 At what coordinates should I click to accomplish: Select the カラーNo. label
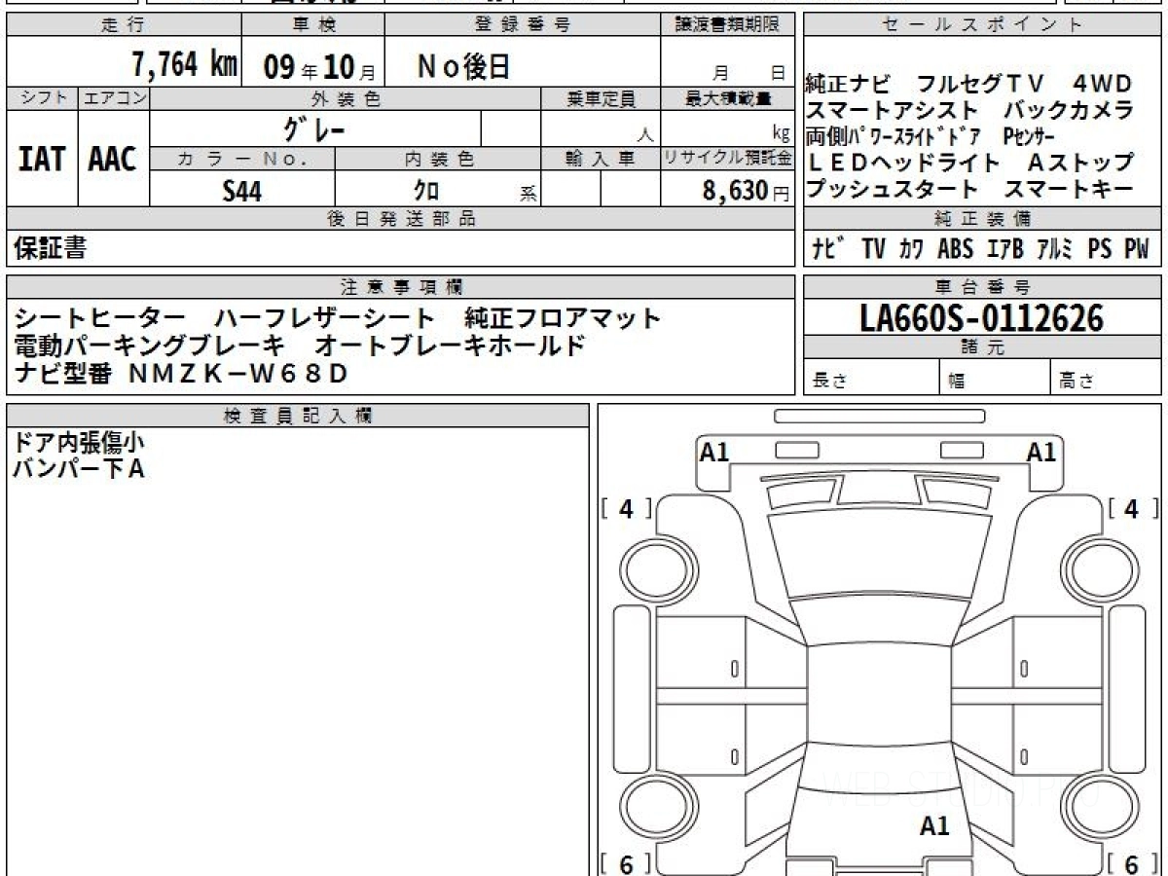(x=242, y=159)
